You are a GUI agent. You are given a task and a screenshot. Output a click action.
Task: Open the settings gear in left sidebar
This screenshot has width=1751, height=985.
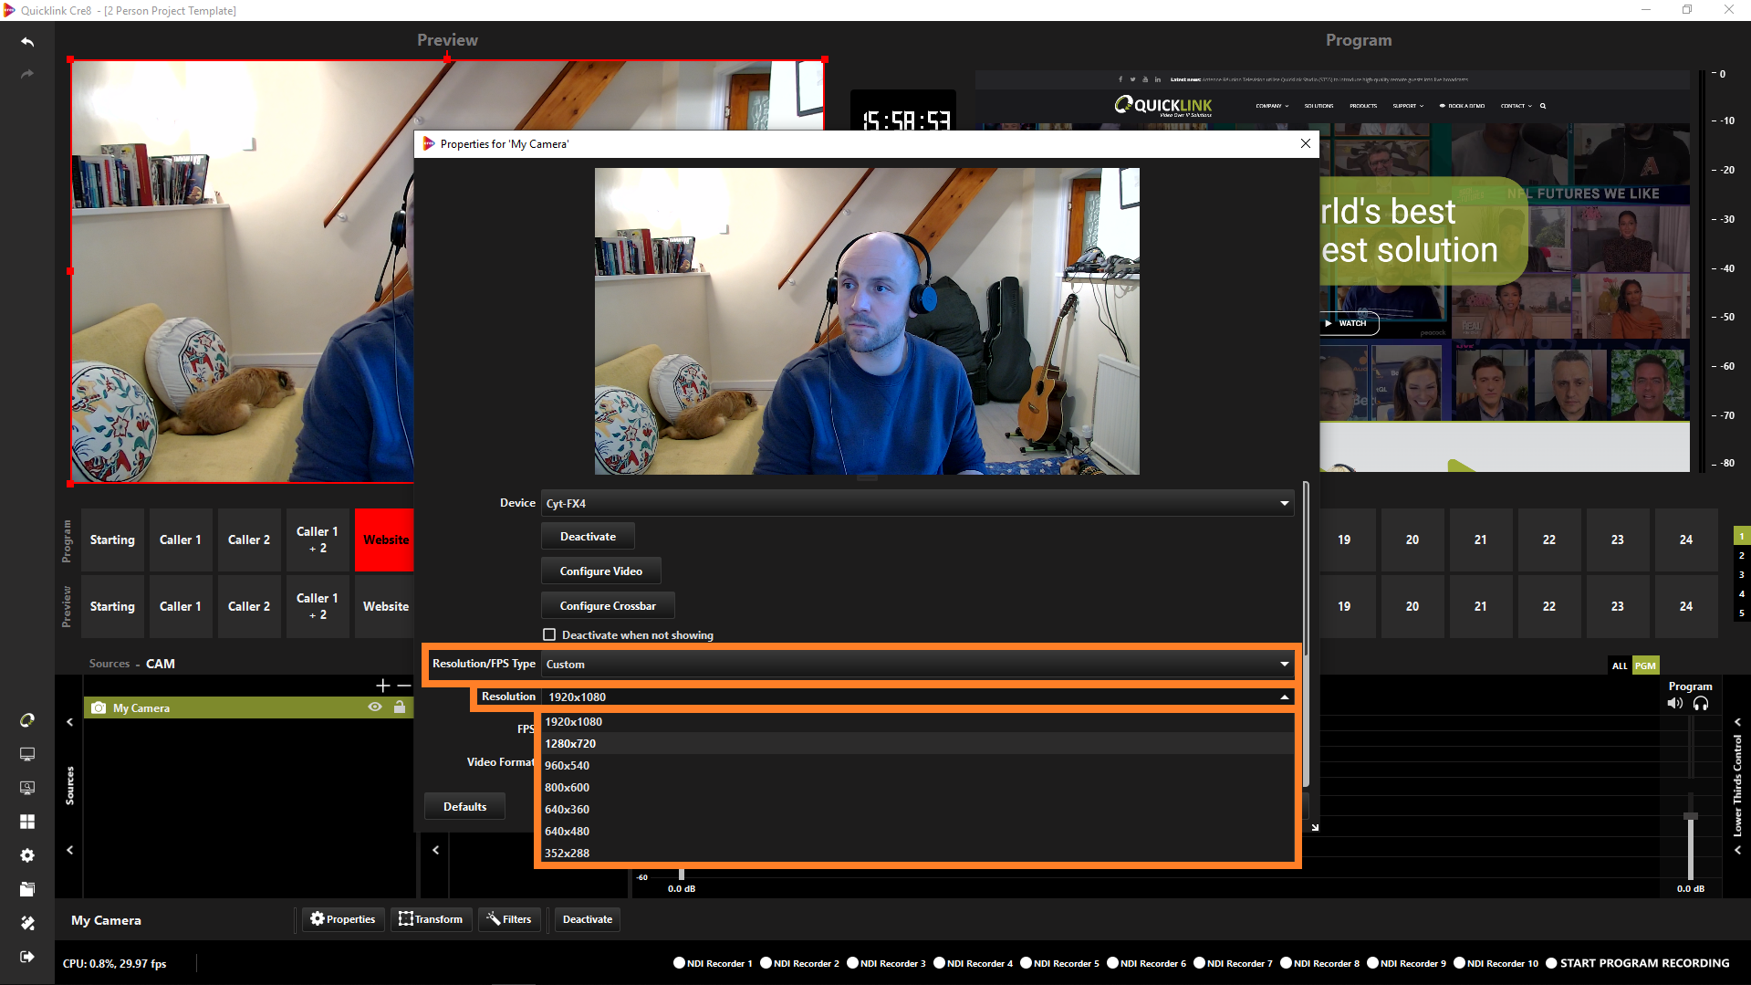click(x=27, y=855)
